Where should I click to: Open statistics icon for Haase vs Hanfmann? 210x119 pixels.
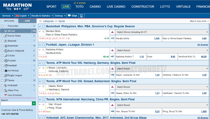pyautogui.click(x=112, y=87)
